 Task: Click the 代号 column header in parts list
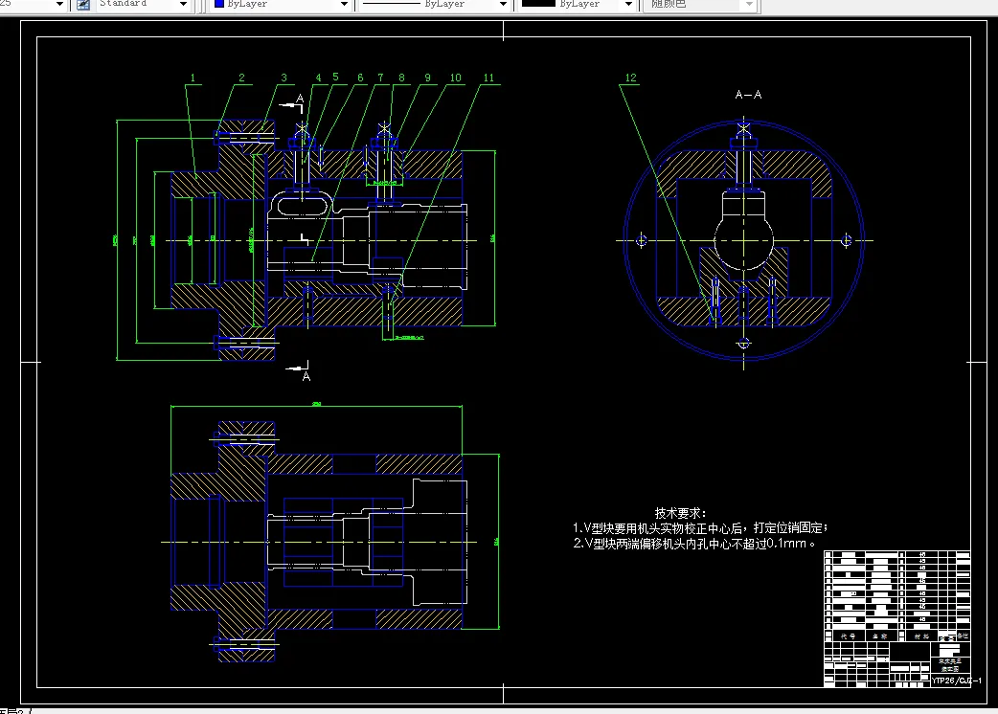(848, 636)
